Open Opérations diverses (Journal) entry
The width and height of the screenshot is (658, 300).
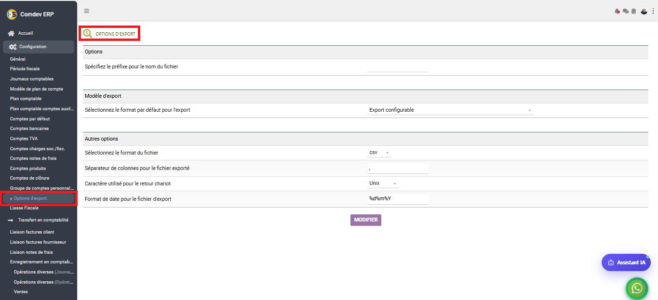(44, 272)
